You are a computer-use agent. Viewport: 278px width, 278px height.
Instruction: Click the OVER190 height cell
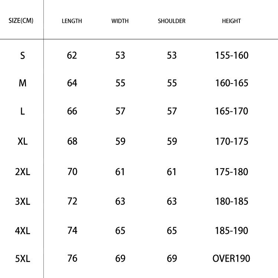click(x=231, y=258)
